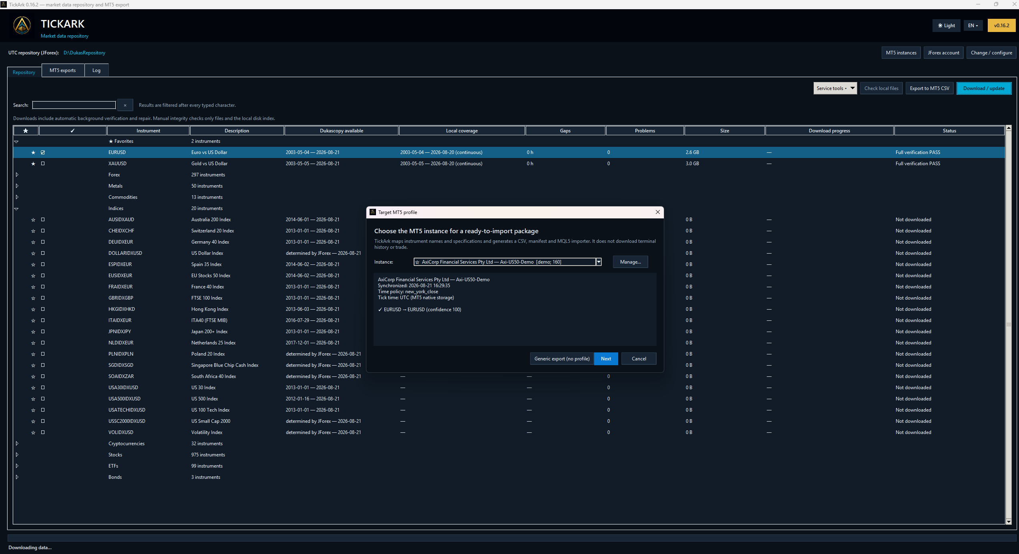Toggle favorite star for EURUSD row
Screen dimensions: 1019x554
coord(33,152)
